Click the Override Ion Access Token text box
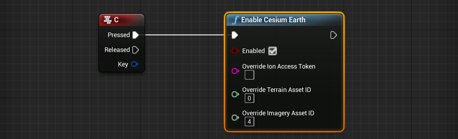 point(249,75)
